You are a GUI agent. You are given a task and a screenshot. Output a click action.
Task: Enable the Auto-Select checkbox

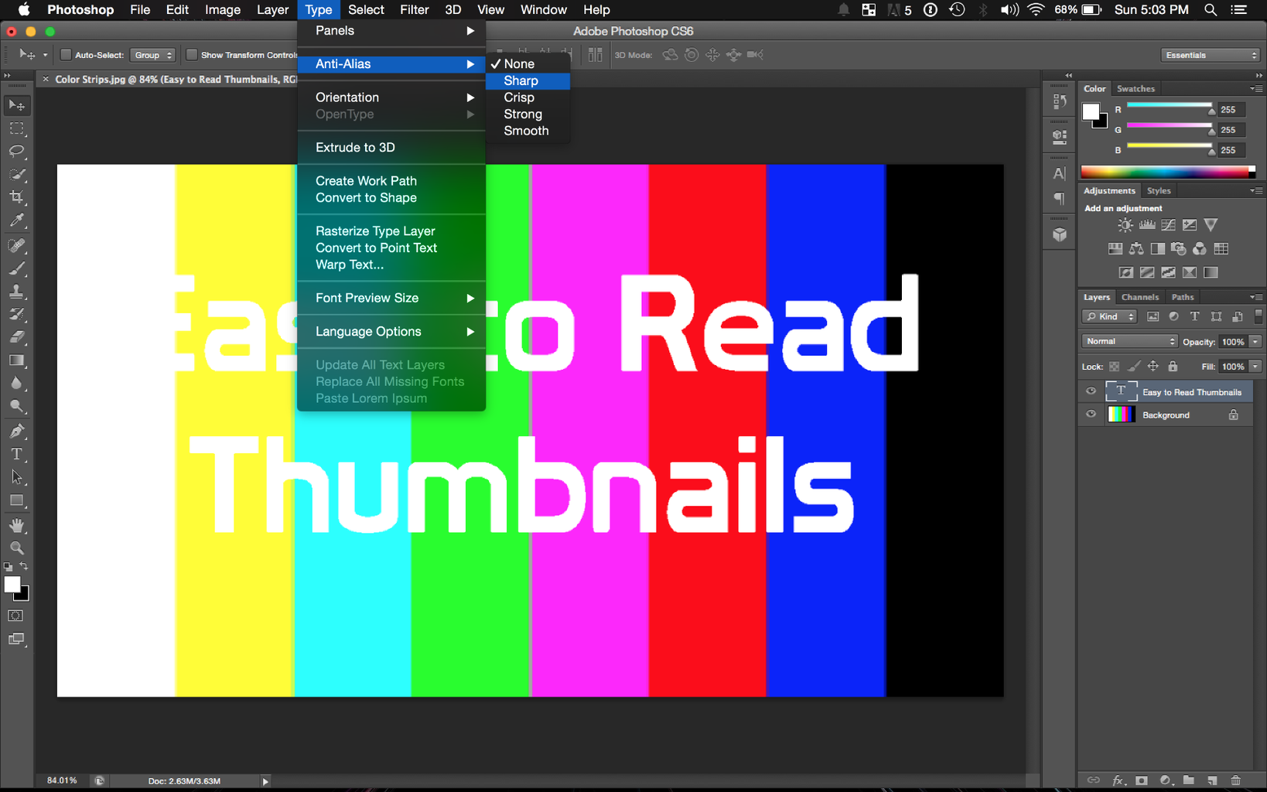pyautogui.click(x=66, y=55)
